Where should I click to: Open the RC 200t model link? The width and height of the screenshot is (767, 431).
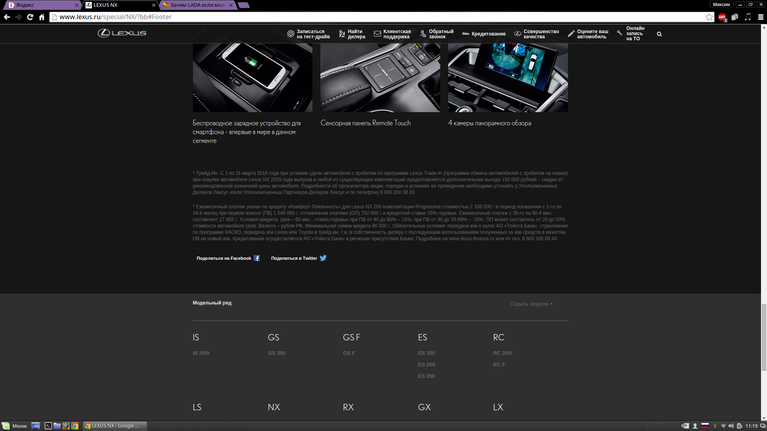(x=503, y=353)
